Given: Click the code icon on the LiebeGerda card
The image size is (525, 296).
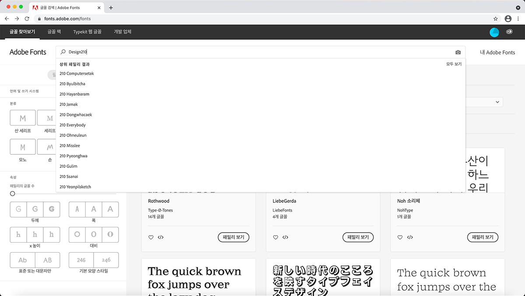Looking at the screenshot, I should pyautogui.click(x=285, y=237).
